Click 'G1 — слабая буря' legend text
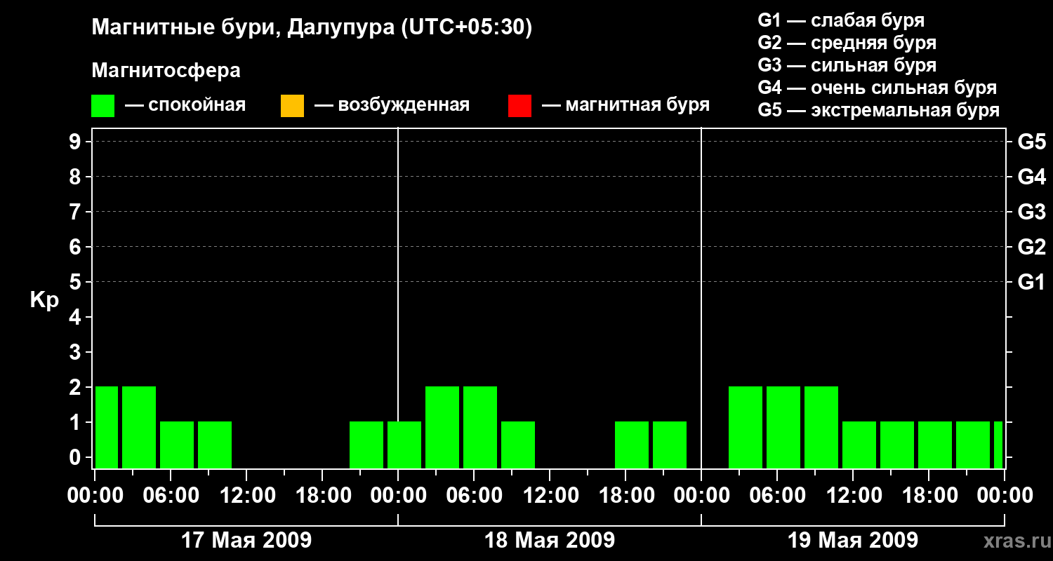The height and width of the screenshot is (561, 1053). 841,20
